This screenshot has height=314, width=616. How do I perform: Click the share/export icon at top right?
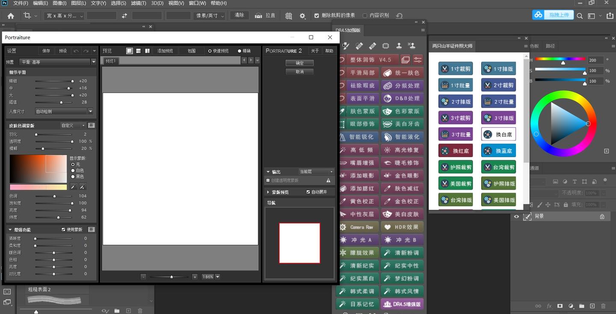coord(610,16)
